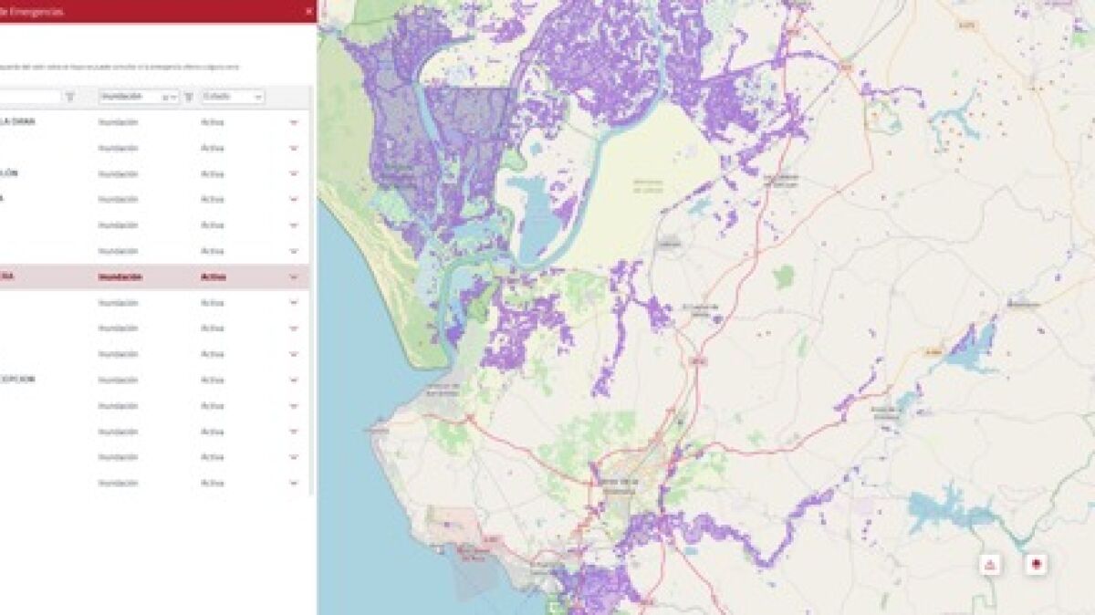
Task: Expand the first emergency row ending in GRAN
Action: click(x=294, y=122)
